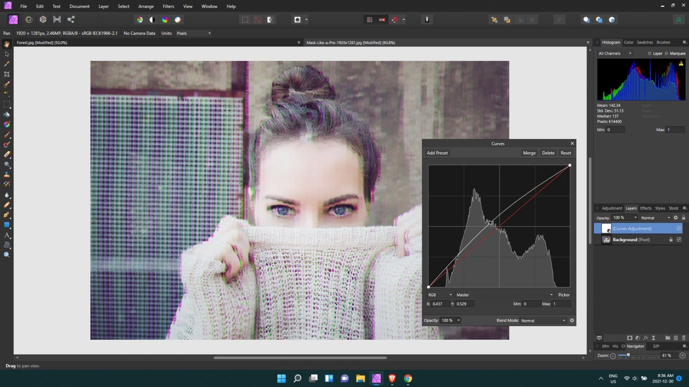Image resolution: width=689 pixels, height=387 pixels.
Task: Expand the Blend Mode dropdown in Curves dialog
Action: coord(543,321)
